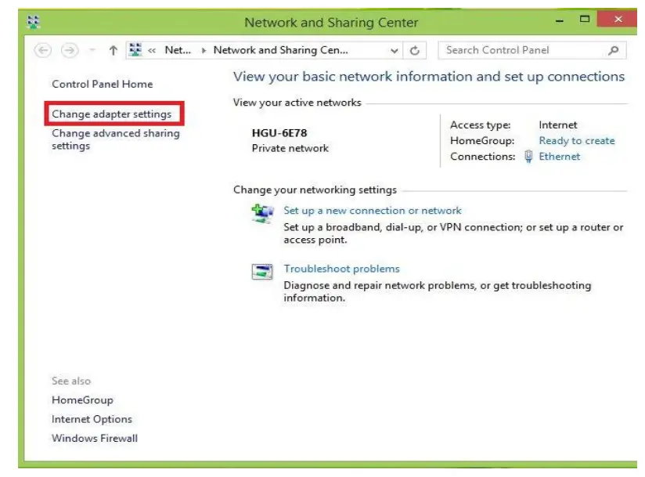The image size is (645, 477).
Task: Click the Troubleshoot problems icon
Action: tap(261, 272)
